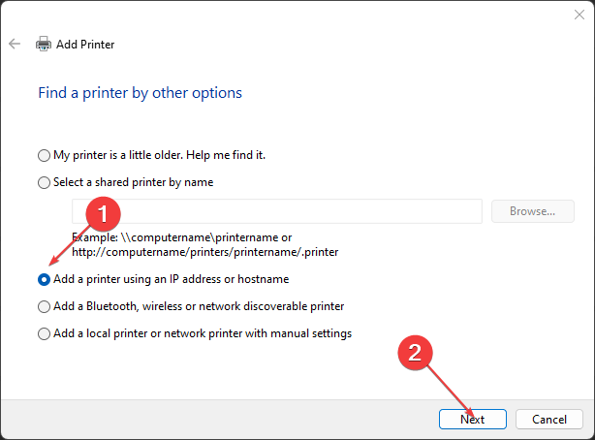This screenshot has width=595, height=440.
Task: Go back using the left arrow icon
Action: (x=15, y=44)
